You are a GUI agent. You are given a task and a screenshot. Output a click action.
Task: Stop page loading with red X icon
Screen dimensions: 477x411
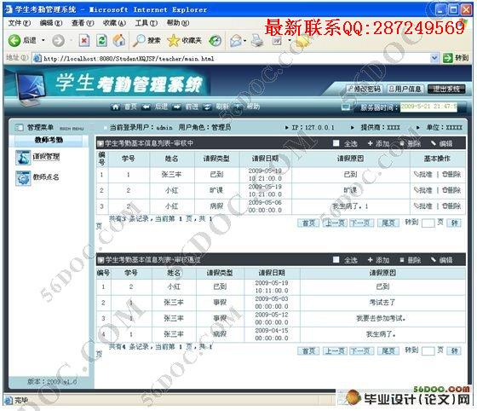pyautogui.click(x=84, y=40)
